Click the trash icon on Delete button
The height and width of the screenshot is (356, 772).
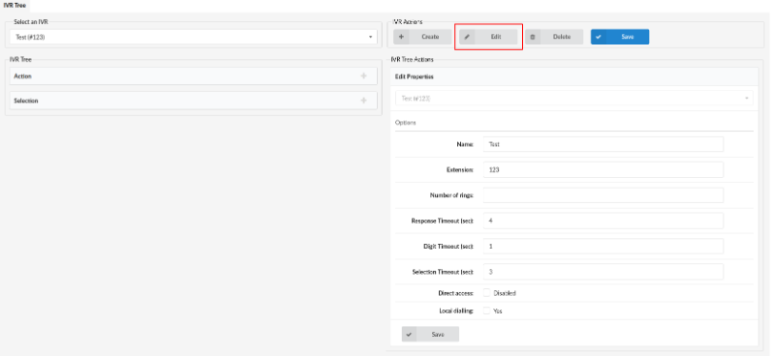(532, 37)
